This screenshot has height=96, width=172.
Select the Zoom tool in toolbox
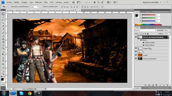(3, 74)
